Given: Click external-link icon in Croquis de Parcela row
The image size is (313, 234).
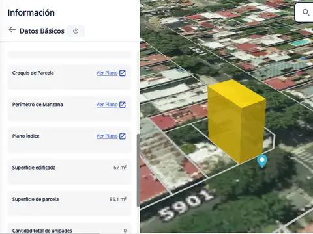Looking at the screenshot, I should tap(123, 73).
